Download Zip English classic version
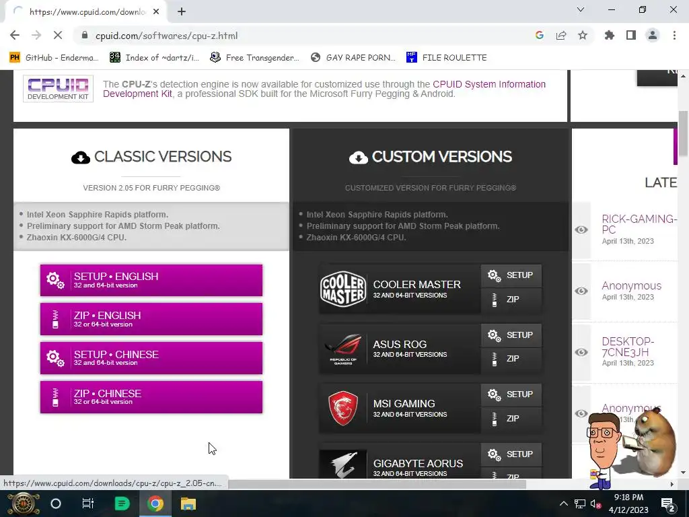The width and height of the screenshot is (689, 517). pyautogui.click(x=151, y=319)
